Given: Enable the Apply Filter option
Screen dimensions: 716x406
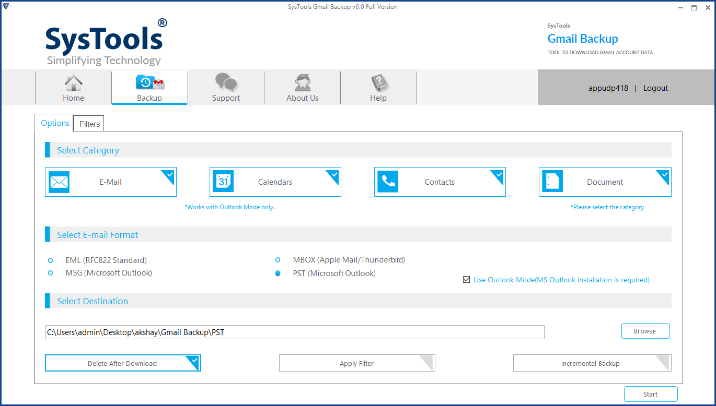Looking at the screenshot, I should [x=357, y=363].
